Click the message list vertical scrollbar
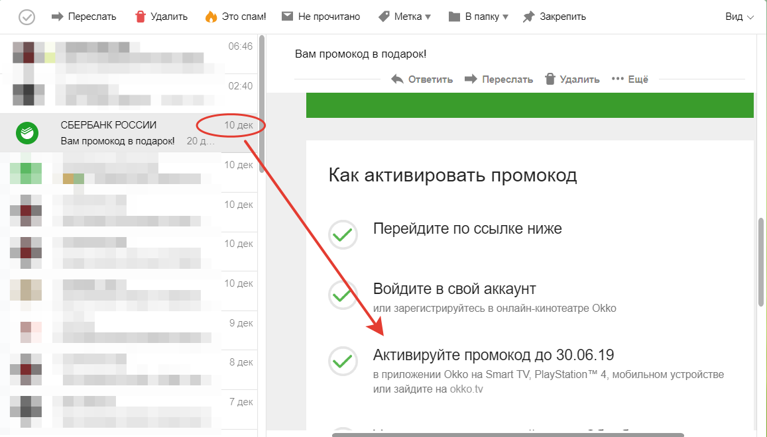 (x=261, y=99)
